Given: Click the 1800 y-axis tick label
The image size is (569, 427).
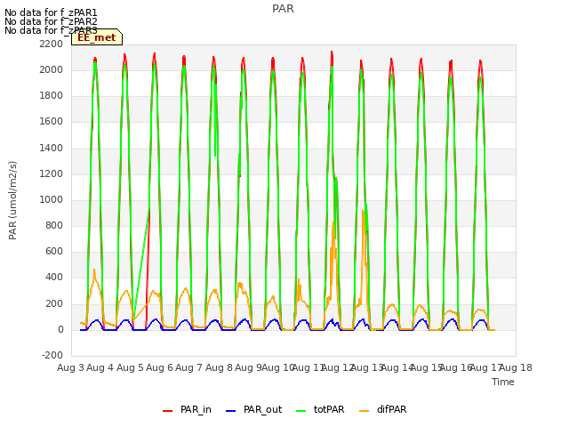Looking at the screenshot, I should 52,96.
